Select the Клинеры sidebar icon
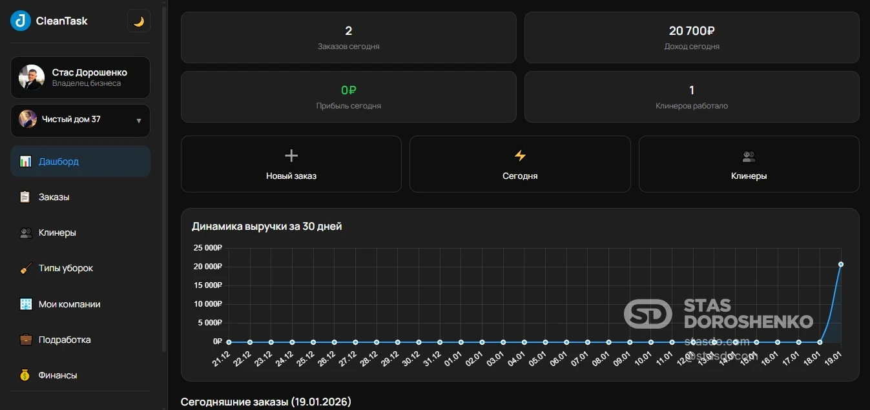 25,232
